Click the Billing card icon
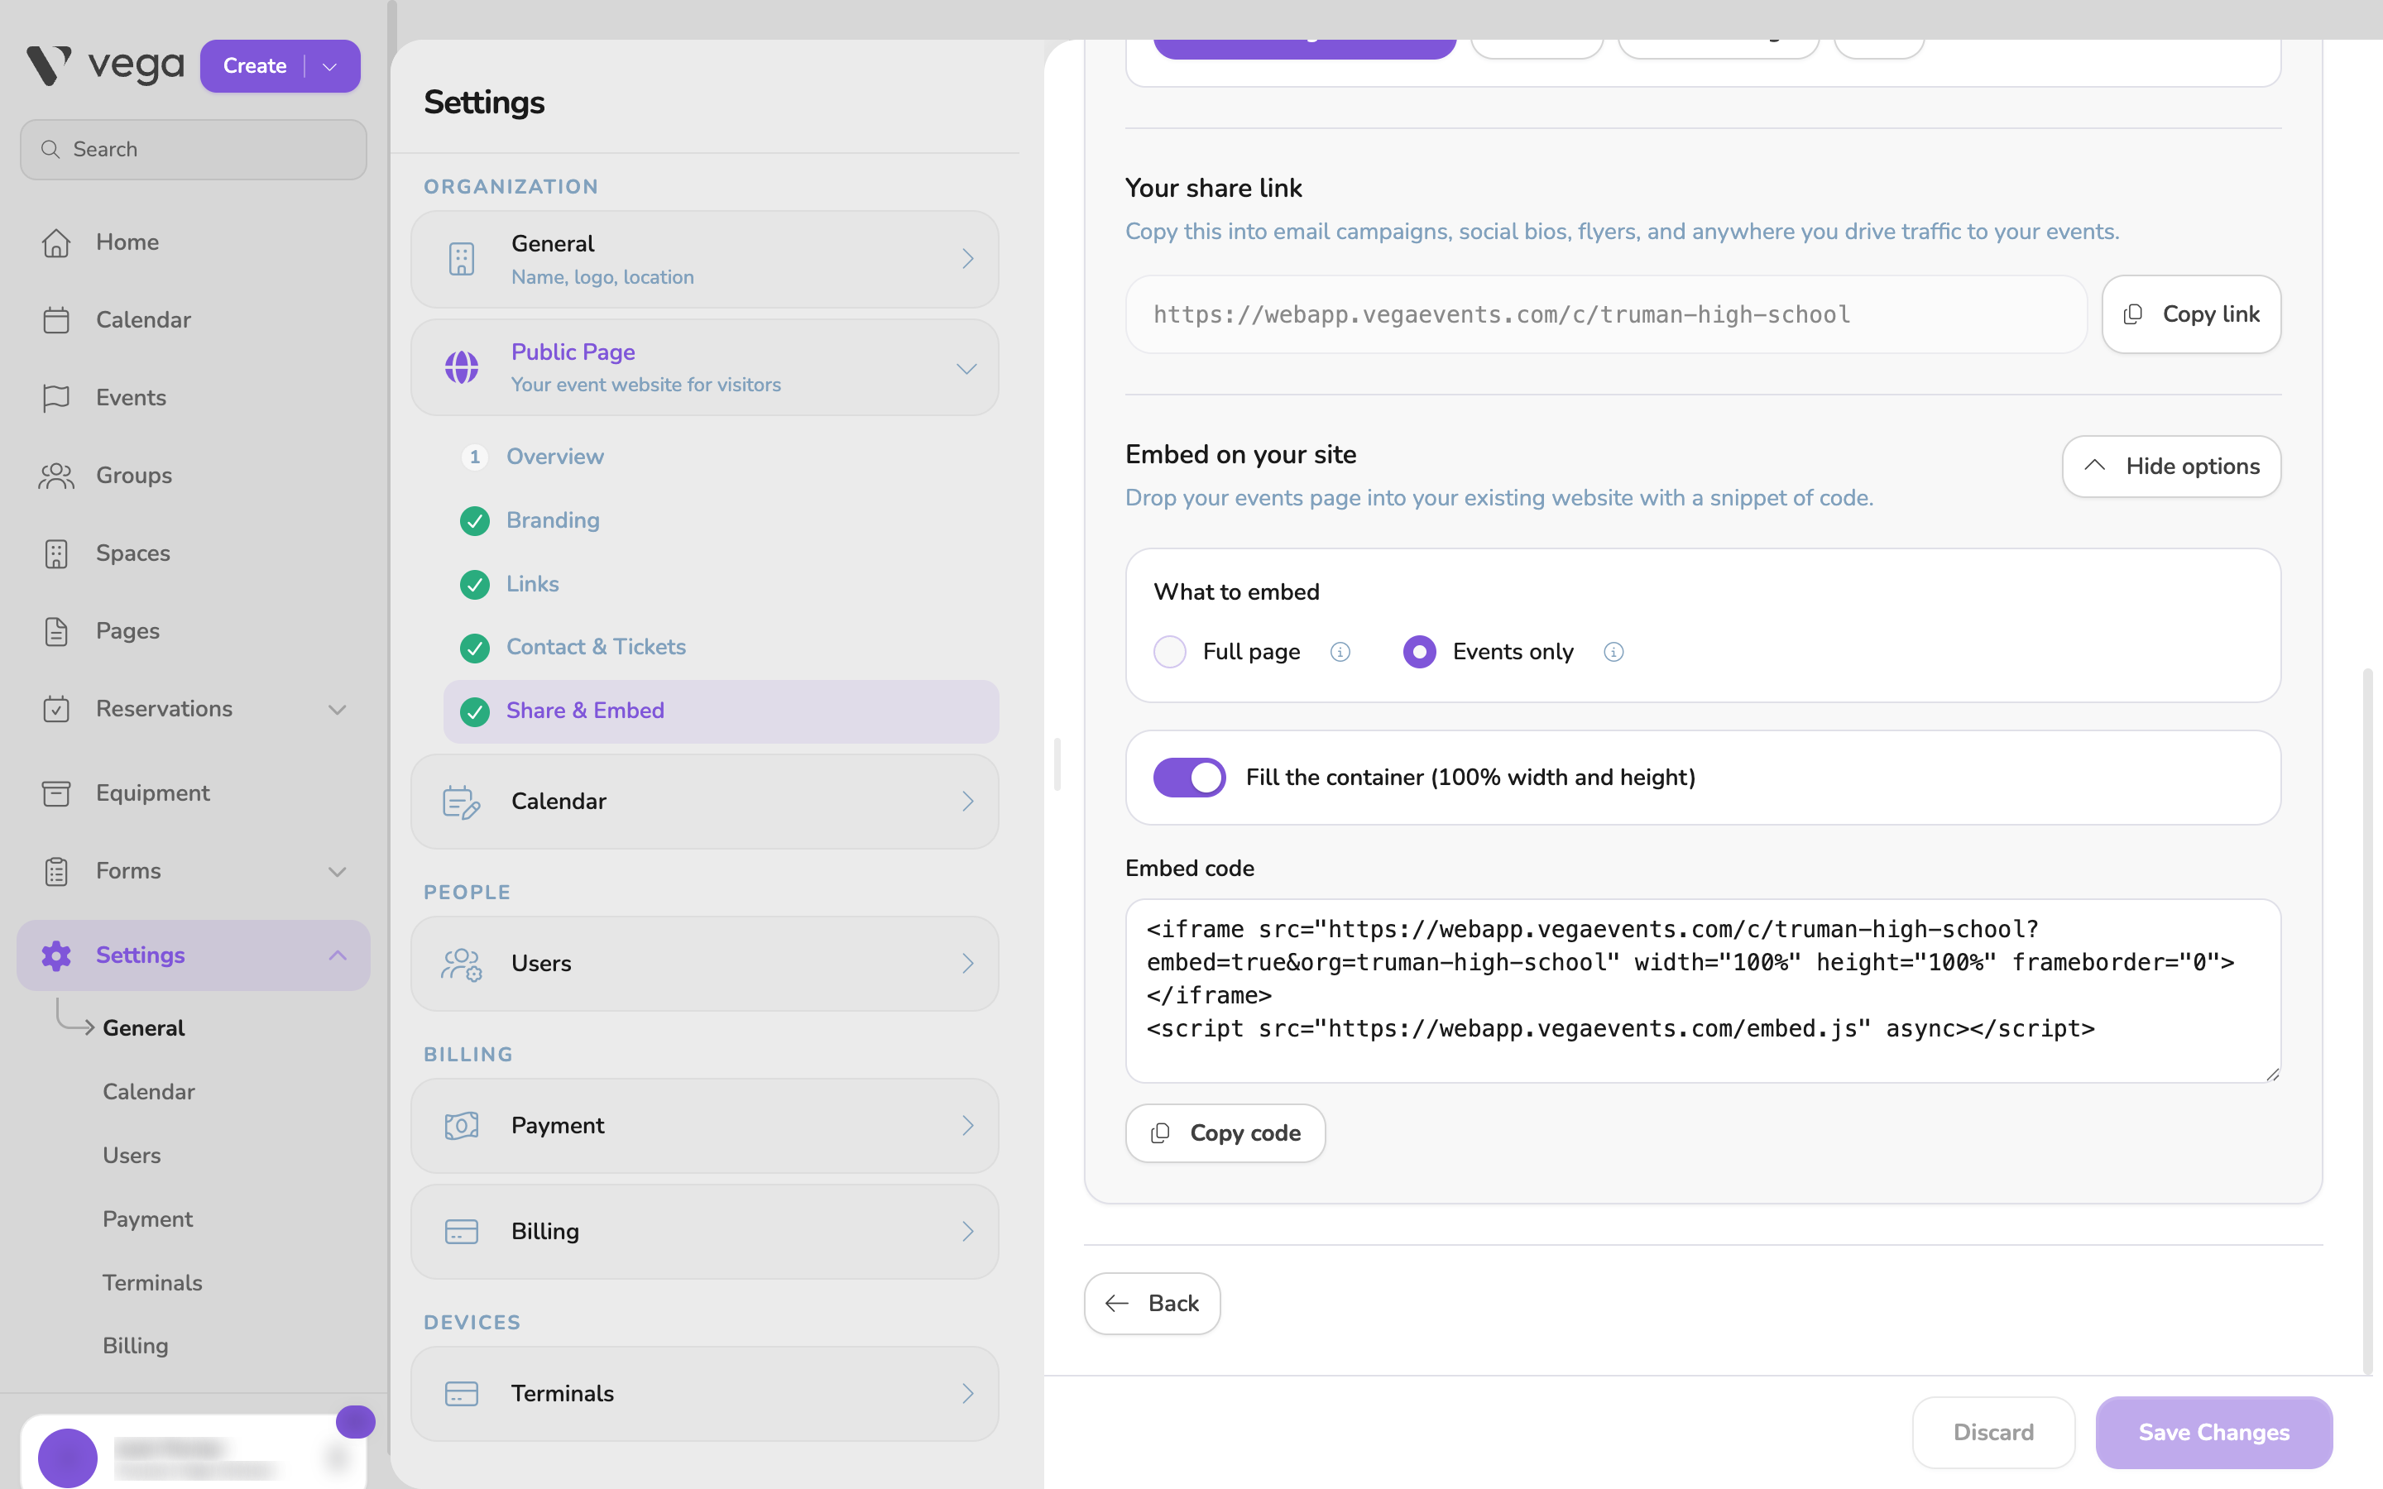Image resolution: width=2383 pixels, height=1489 pixels. tap(461, 1232)
